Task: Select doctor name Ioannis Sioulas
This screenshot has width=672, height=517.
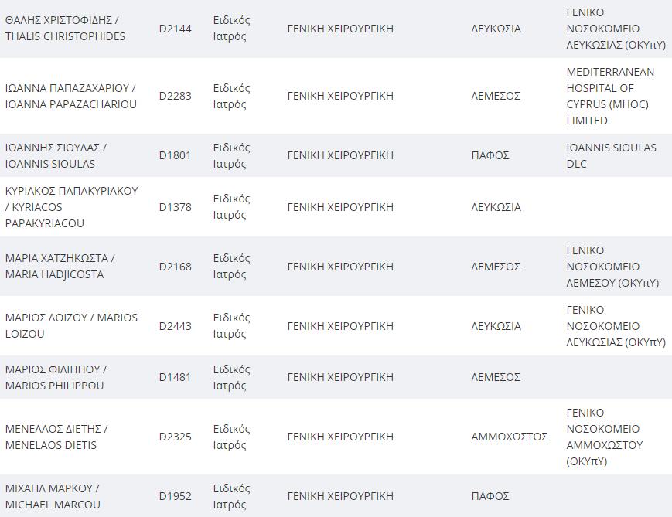Action: pos(56,155)
